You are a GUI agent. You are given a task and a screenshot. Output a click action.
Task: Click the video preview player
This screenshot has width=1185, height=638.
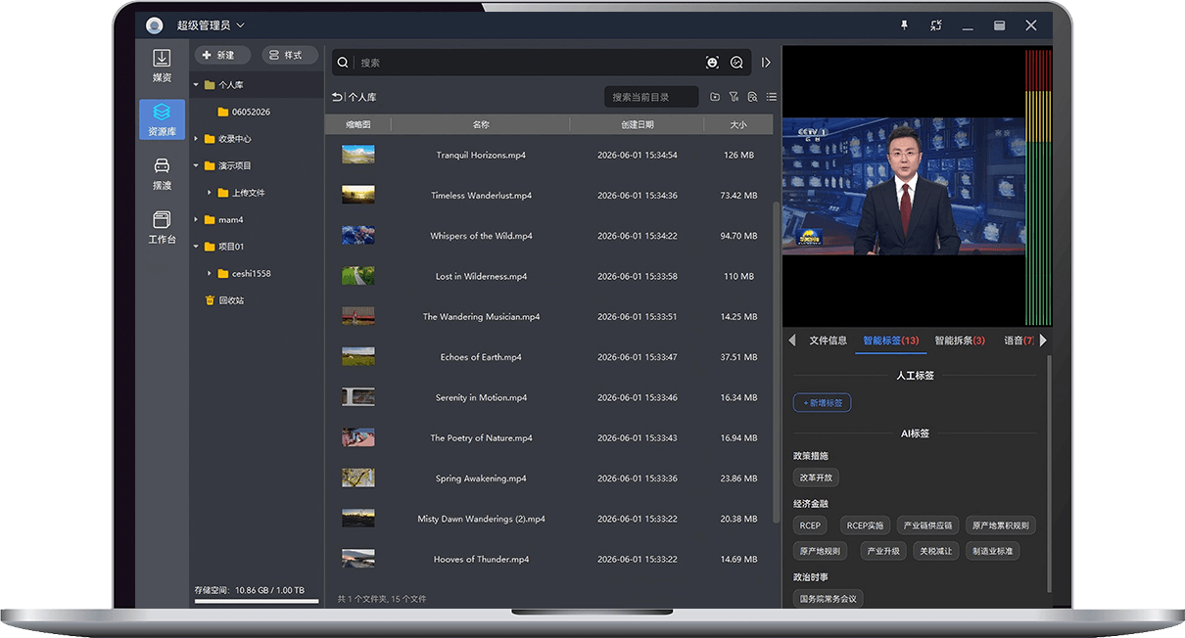click(x=902, y=186)
